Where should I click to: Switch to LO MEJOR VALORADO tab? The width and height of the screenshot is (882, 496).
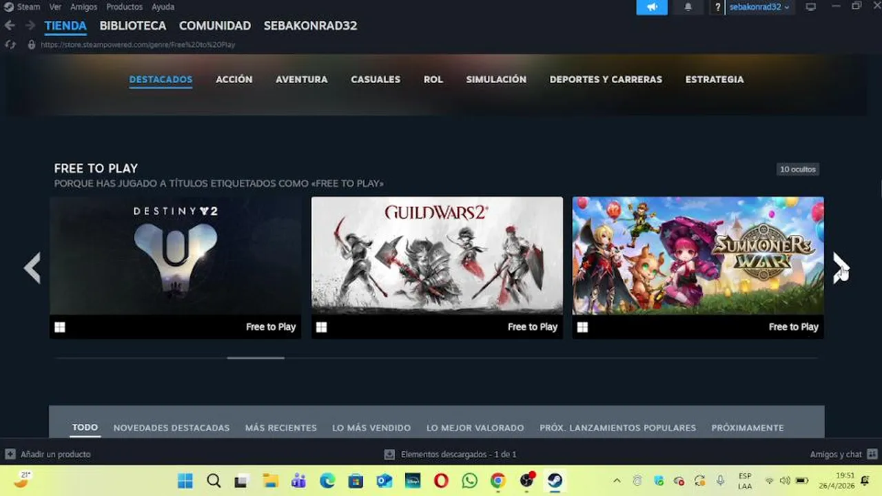coord(475,428)
